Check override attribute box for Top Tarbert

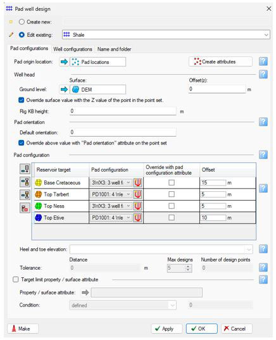(172, 194)
